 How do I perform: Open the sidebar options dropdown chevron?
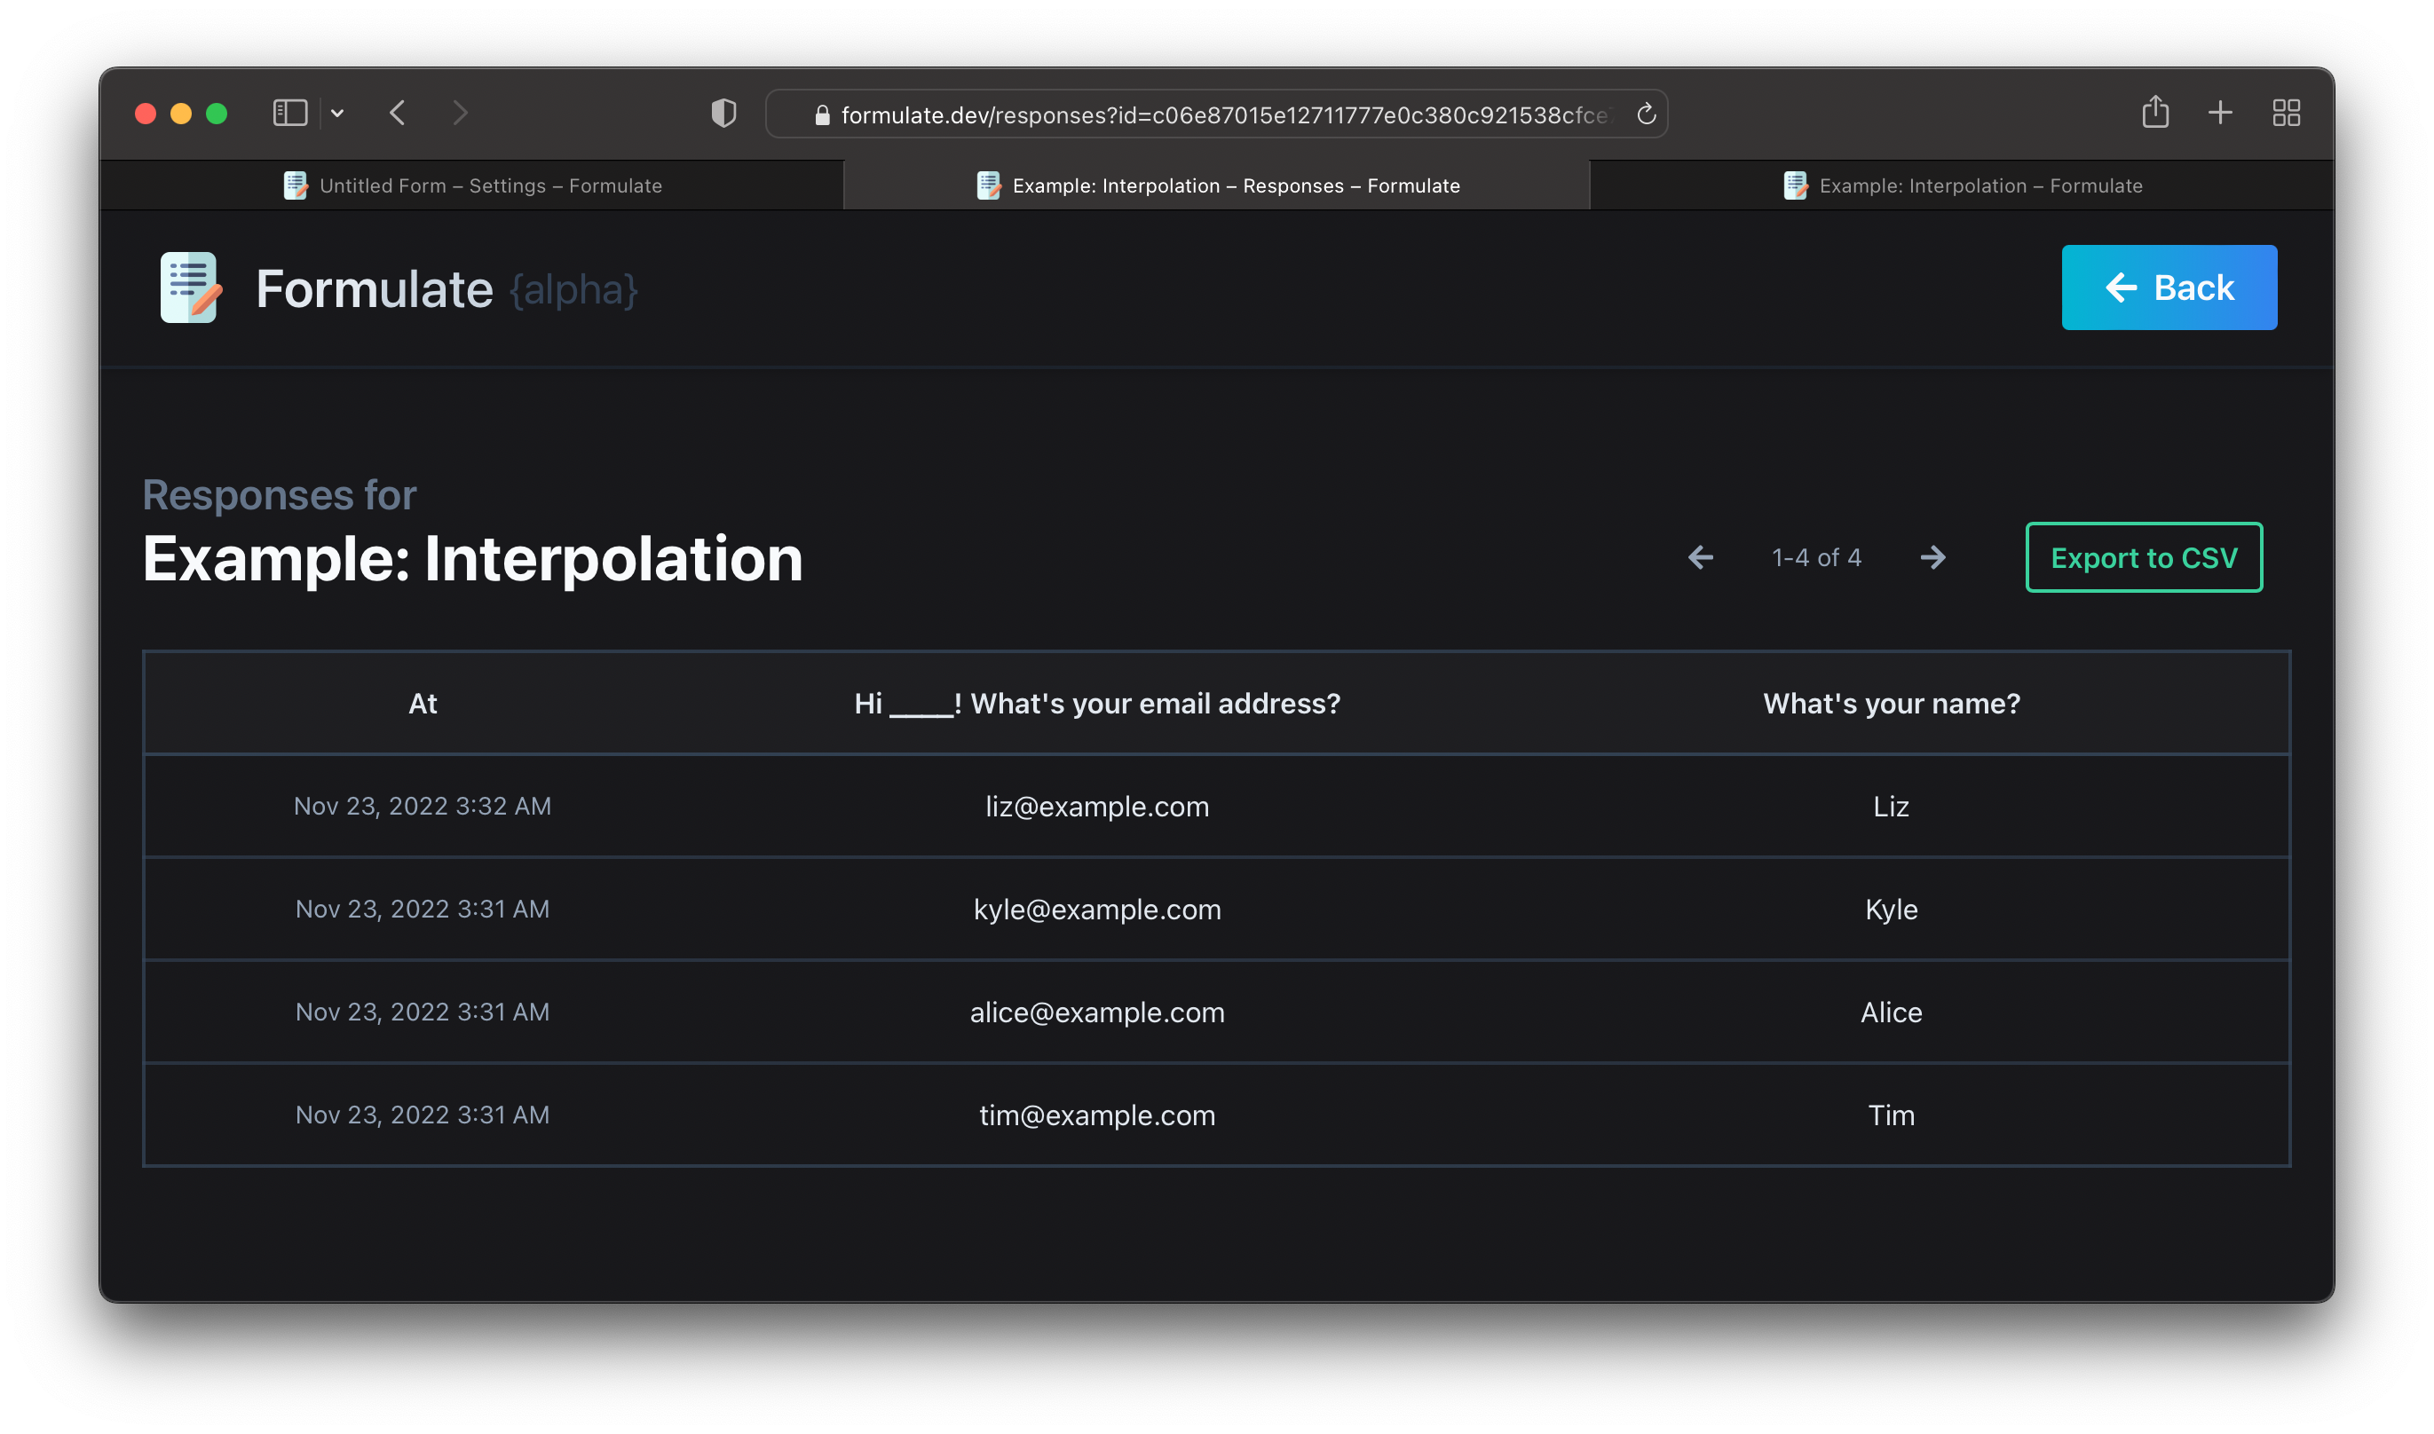[x=337, y=113]
